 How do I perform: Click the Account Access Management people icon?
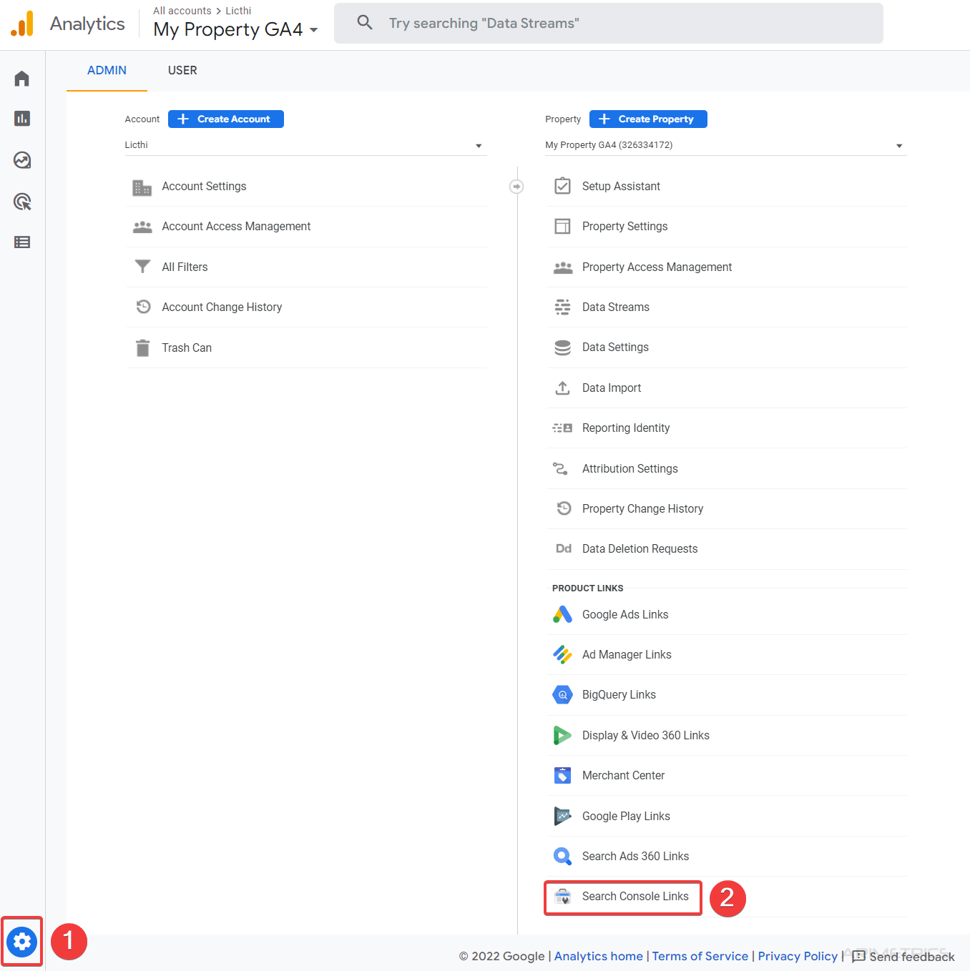click(x=142, y=227)
